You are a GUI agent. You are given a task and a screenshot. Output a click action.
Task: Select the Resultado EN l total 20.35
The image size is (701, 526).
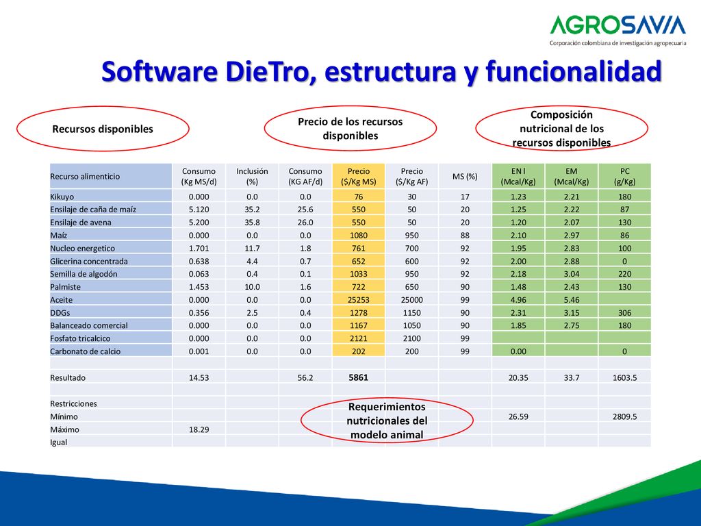518,377
